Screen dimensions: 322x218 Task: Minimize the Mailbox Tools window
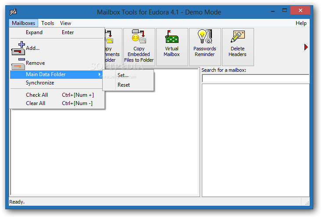273,11
